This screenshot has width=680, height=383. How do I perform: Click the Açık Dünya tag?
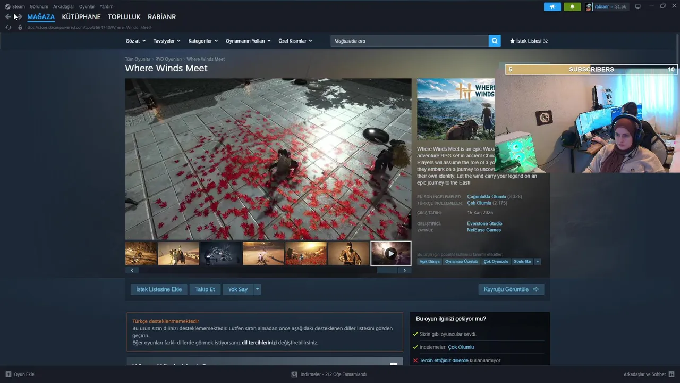click(x=429, y=262)
